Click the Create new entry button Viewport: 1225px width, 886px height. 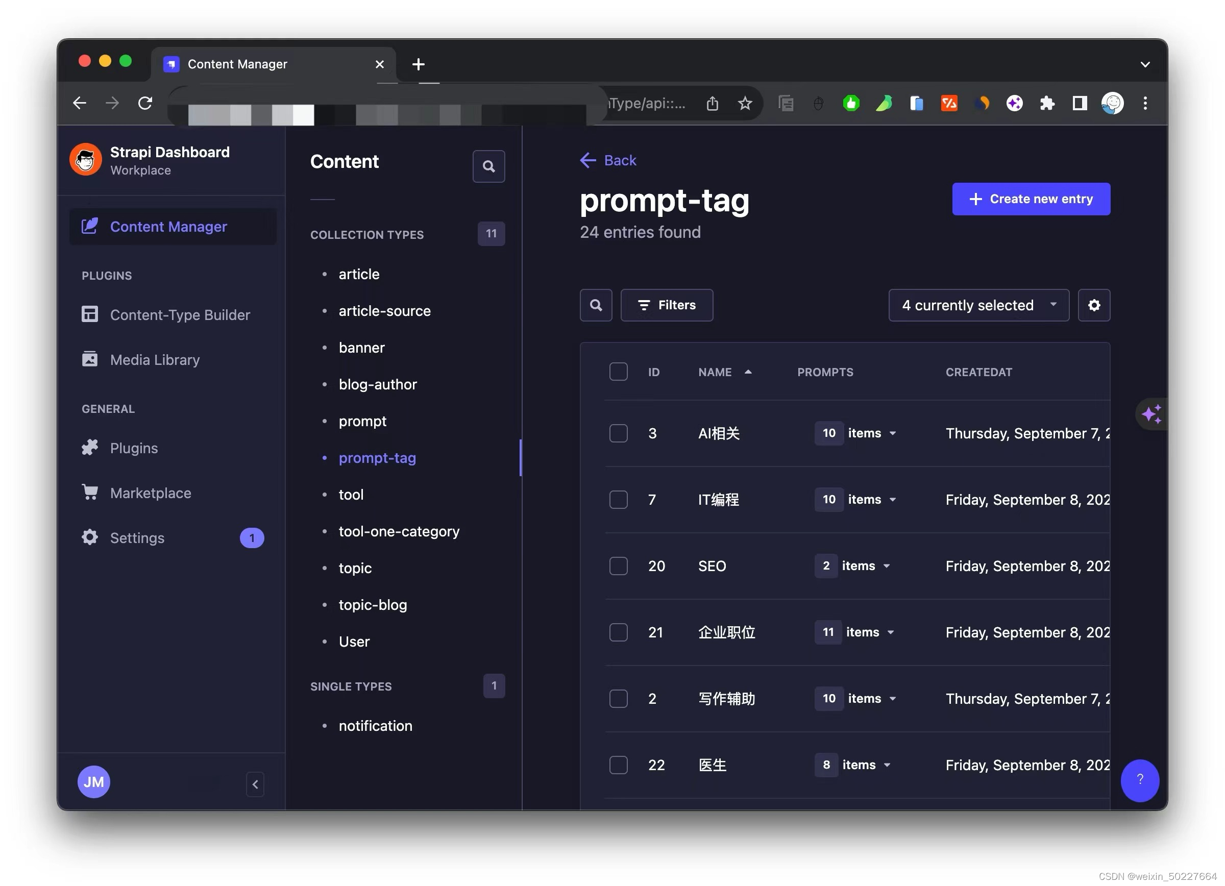1031,199
